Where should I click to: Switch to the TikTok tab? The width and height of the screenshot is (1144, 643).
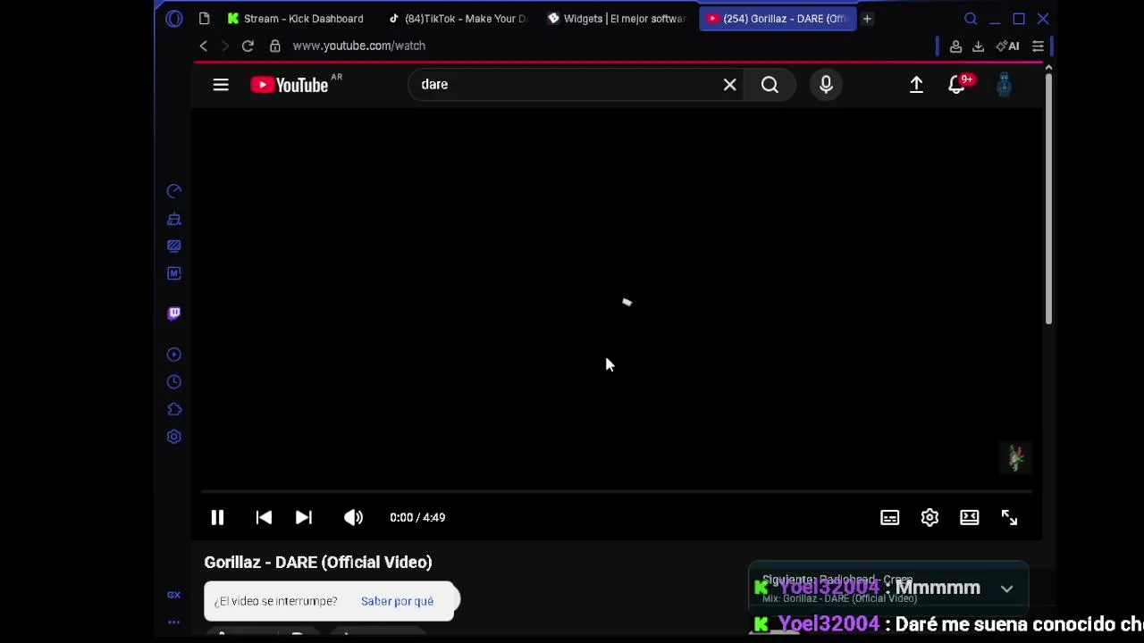[458, 19]
